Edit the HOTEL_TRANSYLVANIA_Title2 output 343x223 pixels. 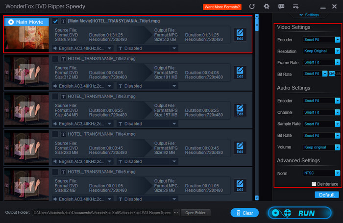point(240,73)
